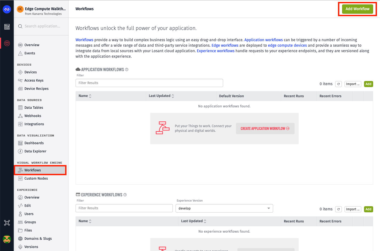Open the experience workflows Import menu
Viewport: 380px width, 251px height.
point(353,209)
